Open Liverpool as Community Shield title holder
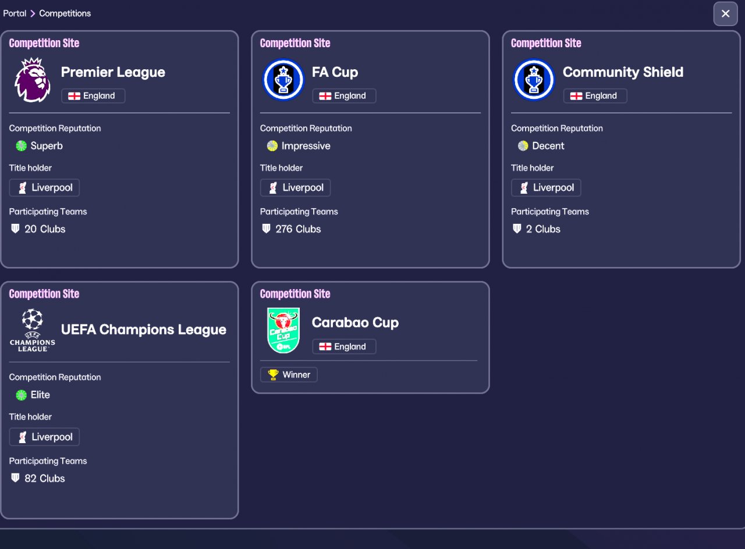This screenshot has width=745, height=549. [x=546, y=188]
